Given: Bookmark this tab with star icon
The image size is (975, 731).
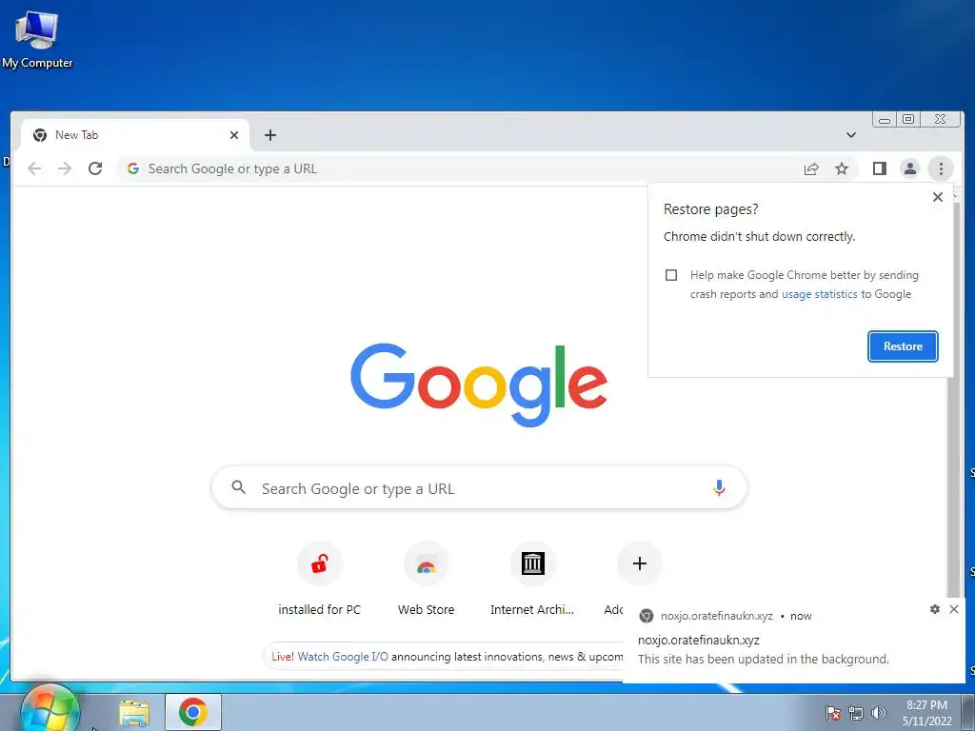Looking at the screenshot, I should pos(842,168).
